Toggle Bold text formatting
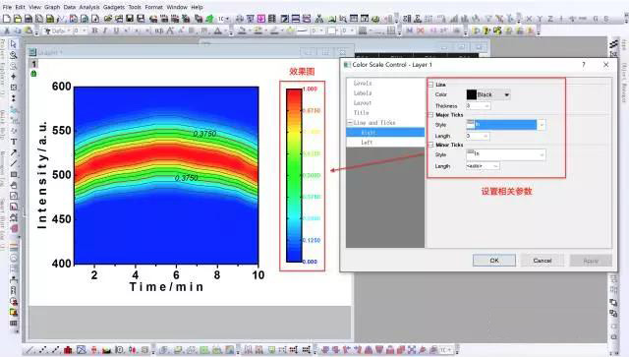This screenshot has width=629, height=357. coord(94,30)
